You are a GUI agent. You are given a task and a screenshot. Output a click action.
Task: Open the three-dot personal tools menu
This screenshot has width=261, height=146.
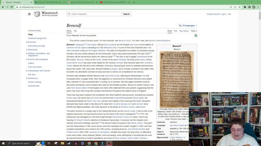point(229,14)
